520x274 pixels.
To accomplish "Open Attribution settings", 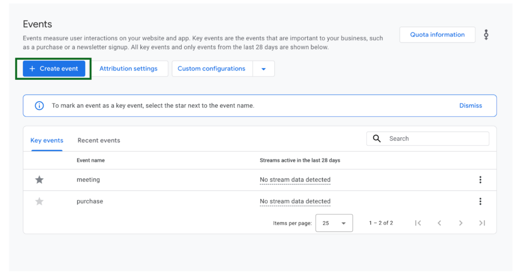I will click(128, 69).
